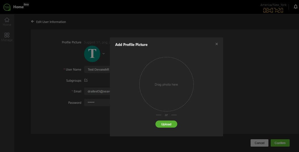Screen dimensions: 299x152
Task: Open the Manage section in the sidebar
Action: [x=7, y=37]
